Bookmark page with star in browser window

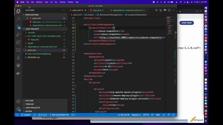180,11
